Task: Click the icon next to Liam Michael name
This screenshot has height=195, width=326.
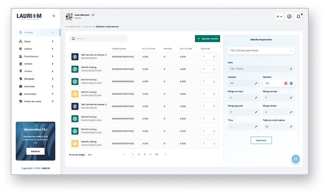Action: 93,15
